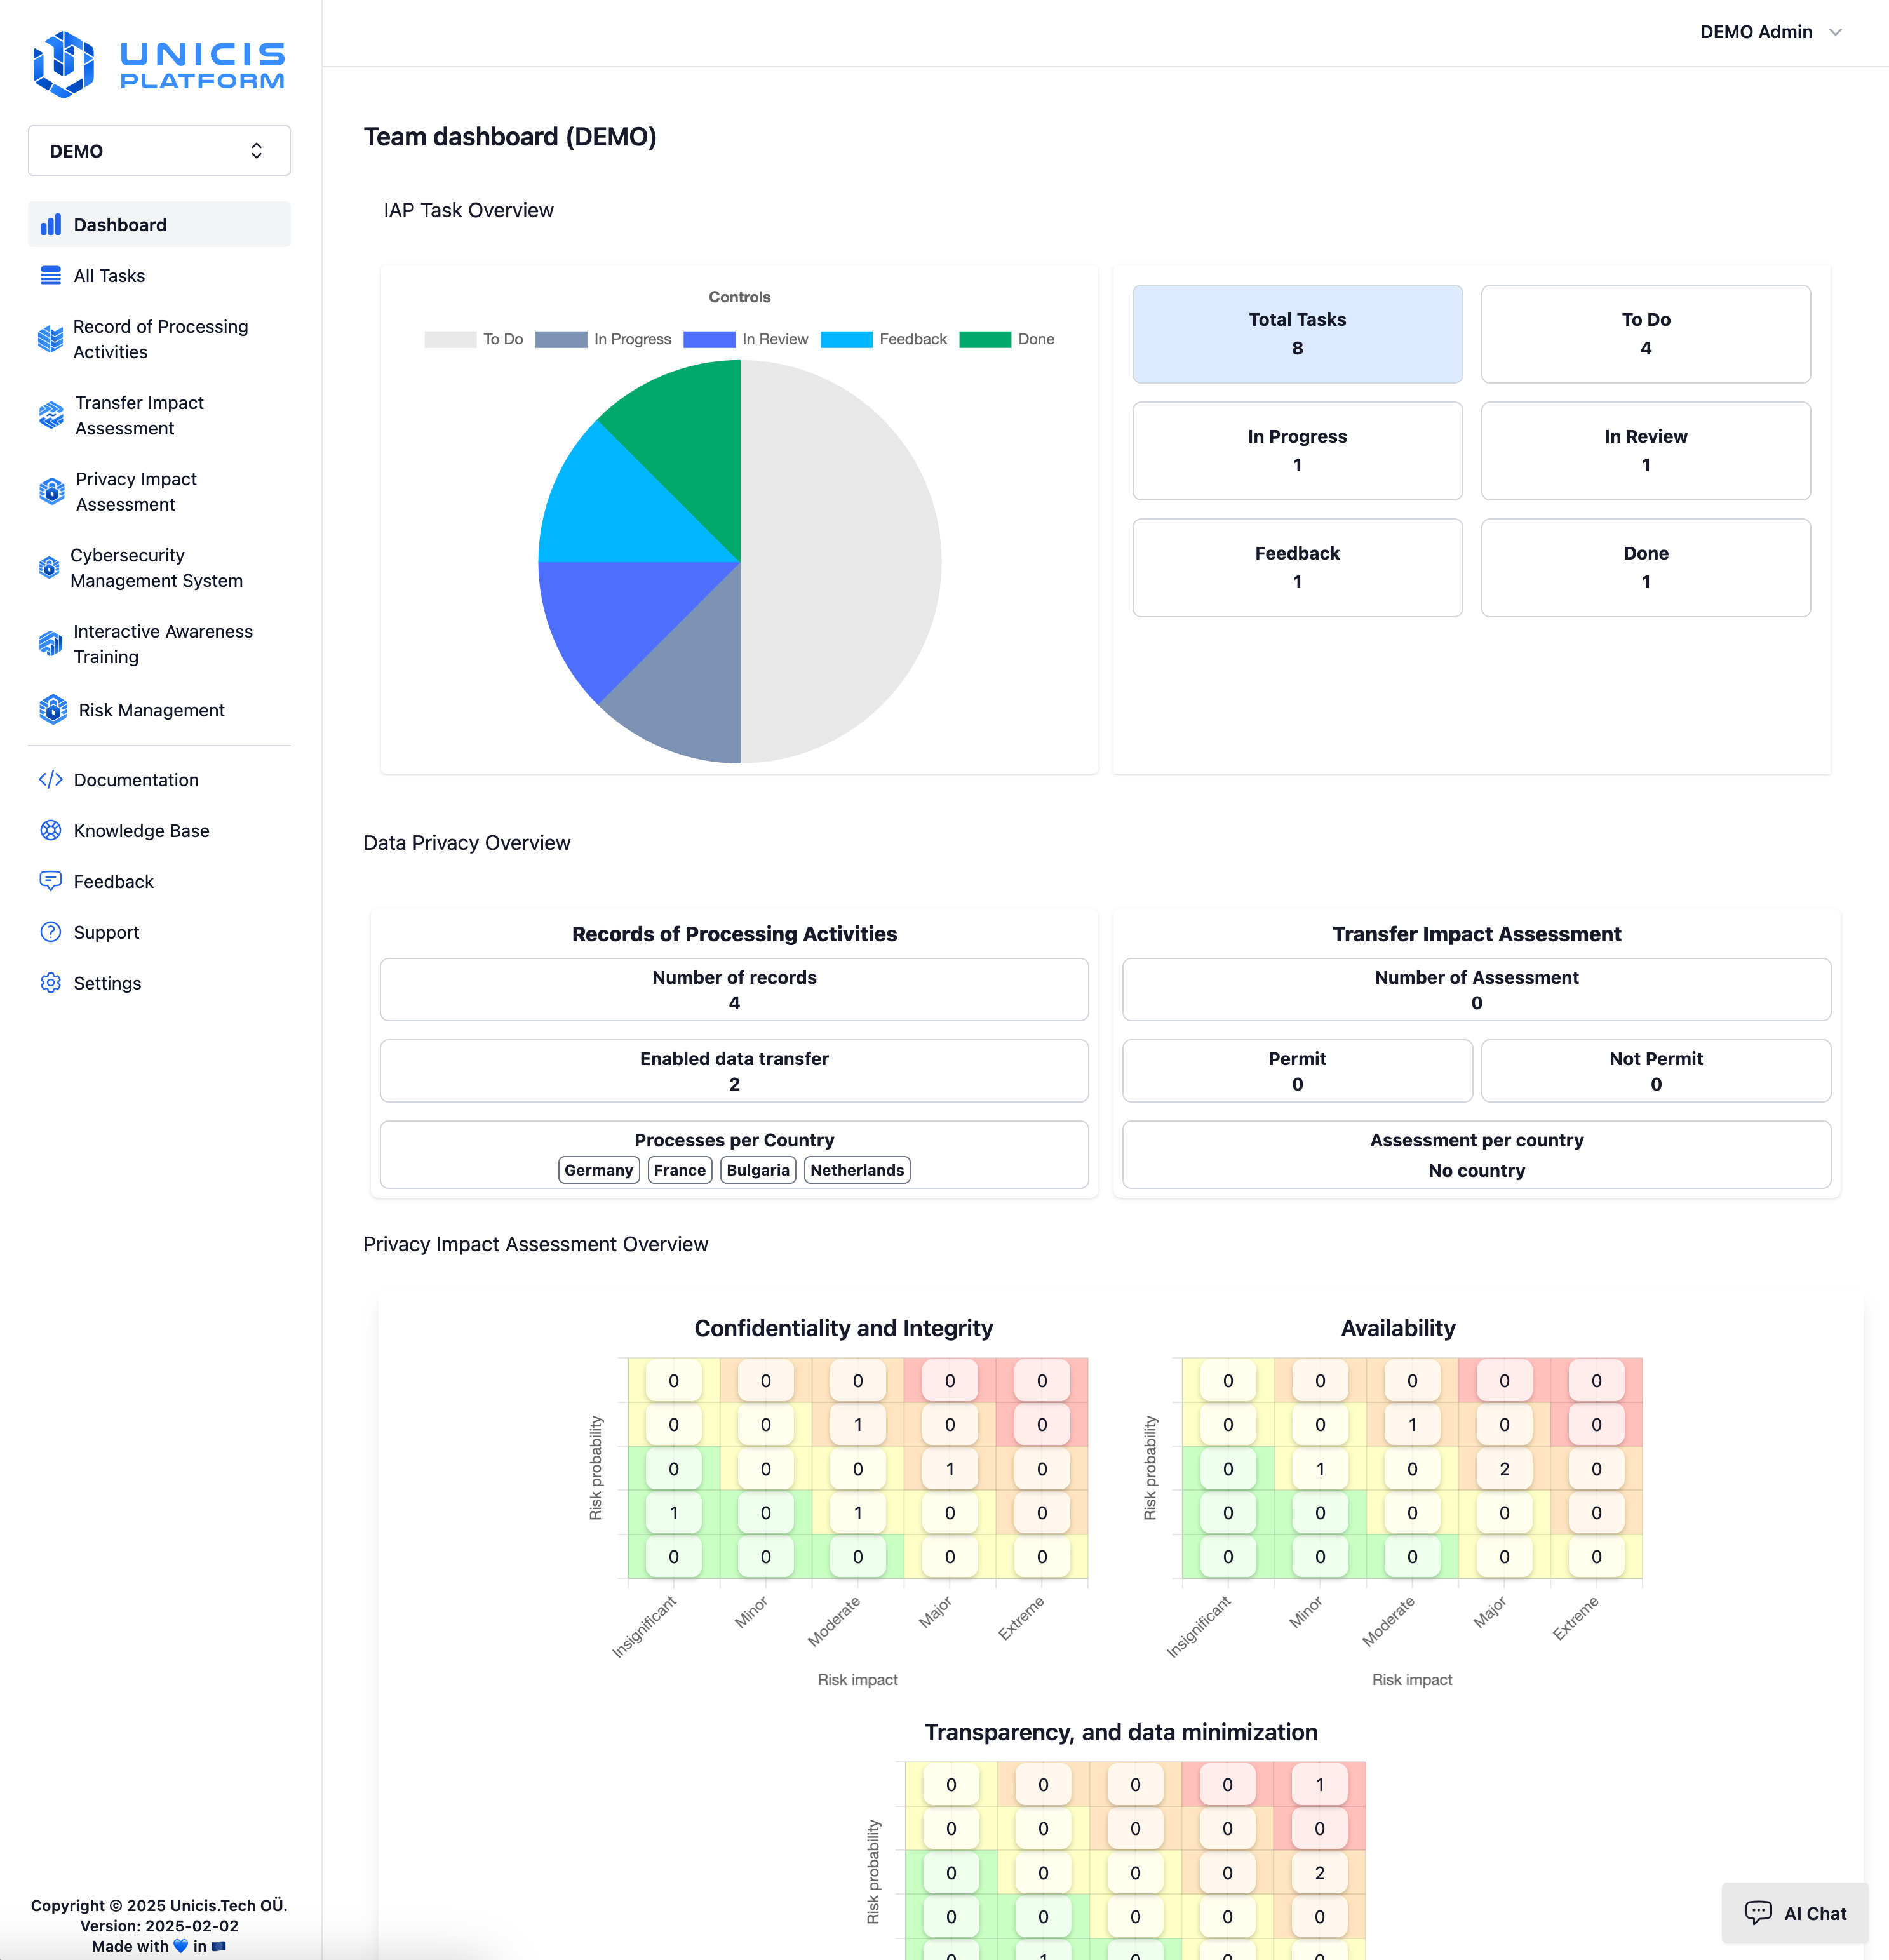The image size is (1889, 1960).
Task: Toggle the In Progress legend swatch
Action: 561,339
